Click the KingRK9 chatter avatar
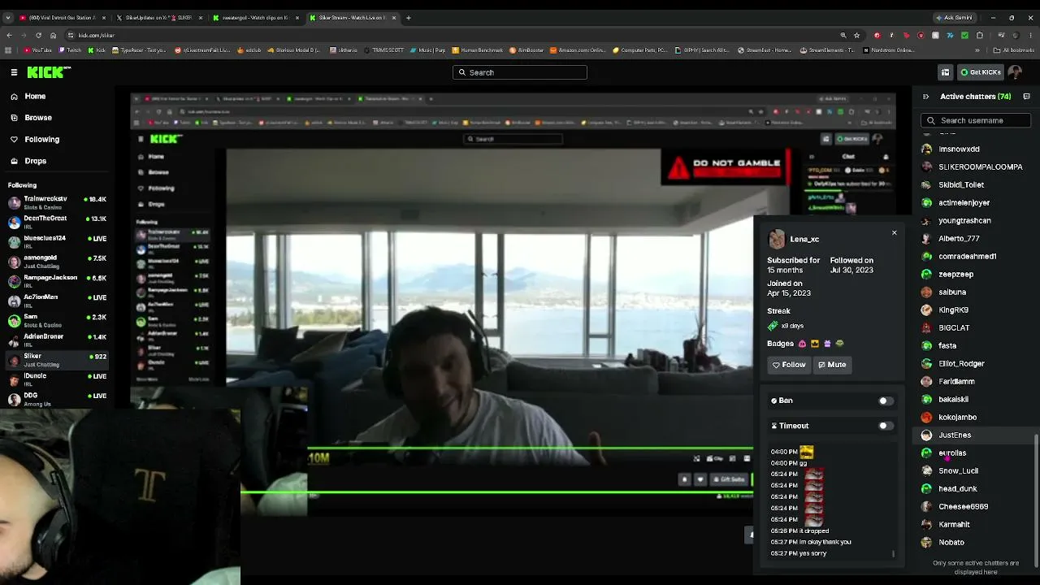1040x585 pixels. click(x=926, y=310)
